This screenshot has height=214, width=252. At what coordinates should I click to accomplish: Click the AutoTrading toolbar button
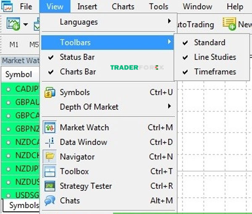pos(196,24)
